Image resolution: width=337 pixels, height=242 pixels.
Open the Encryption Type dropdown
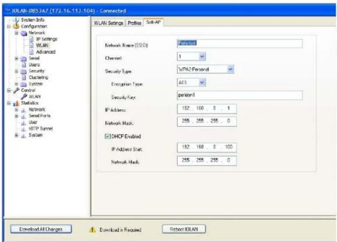(202, 82)
